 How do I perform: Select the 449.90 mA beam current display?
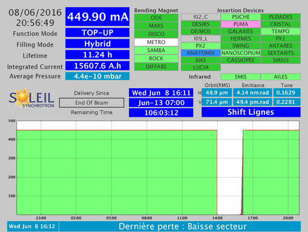coord(97,17)
